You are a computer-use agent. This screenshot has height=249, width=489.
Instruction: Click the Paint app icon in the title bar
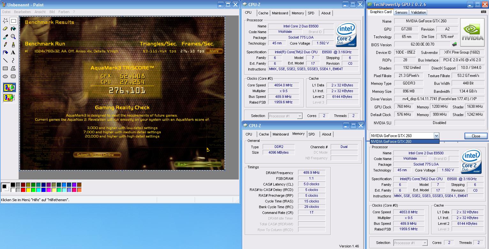tap(4, 4)
